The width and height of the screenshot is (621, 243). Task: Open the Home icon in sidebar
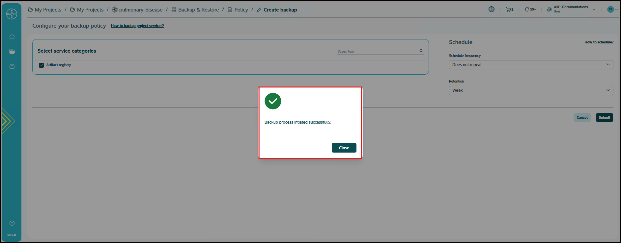click(12, 37)
